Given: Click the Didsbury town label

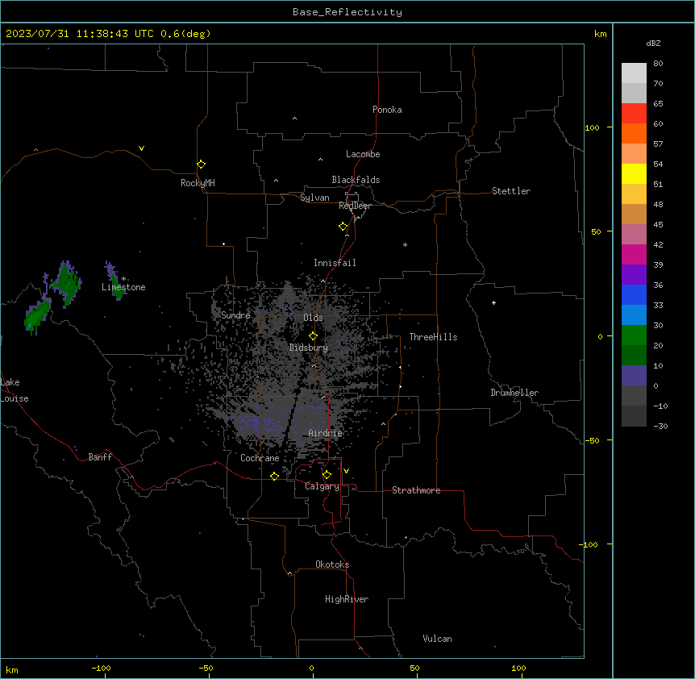Looking at the screenshot, I should pyautogui.click(x=309, y=348).
